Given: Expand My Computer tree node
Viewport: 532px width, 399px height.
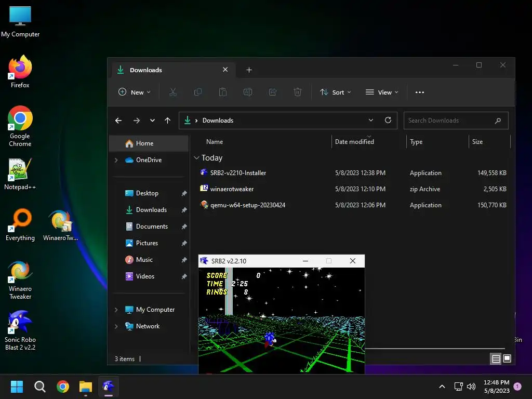Looking at the screenshot, I should [x=116, y=310].
